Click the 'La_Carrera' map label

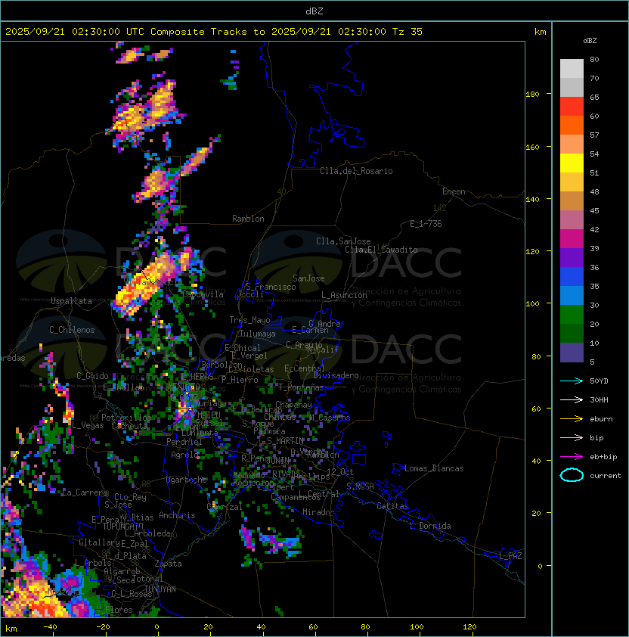point(85,493)
